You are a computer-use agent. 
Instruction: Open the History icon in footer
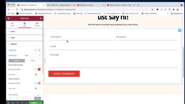click(x=17, y=103)
